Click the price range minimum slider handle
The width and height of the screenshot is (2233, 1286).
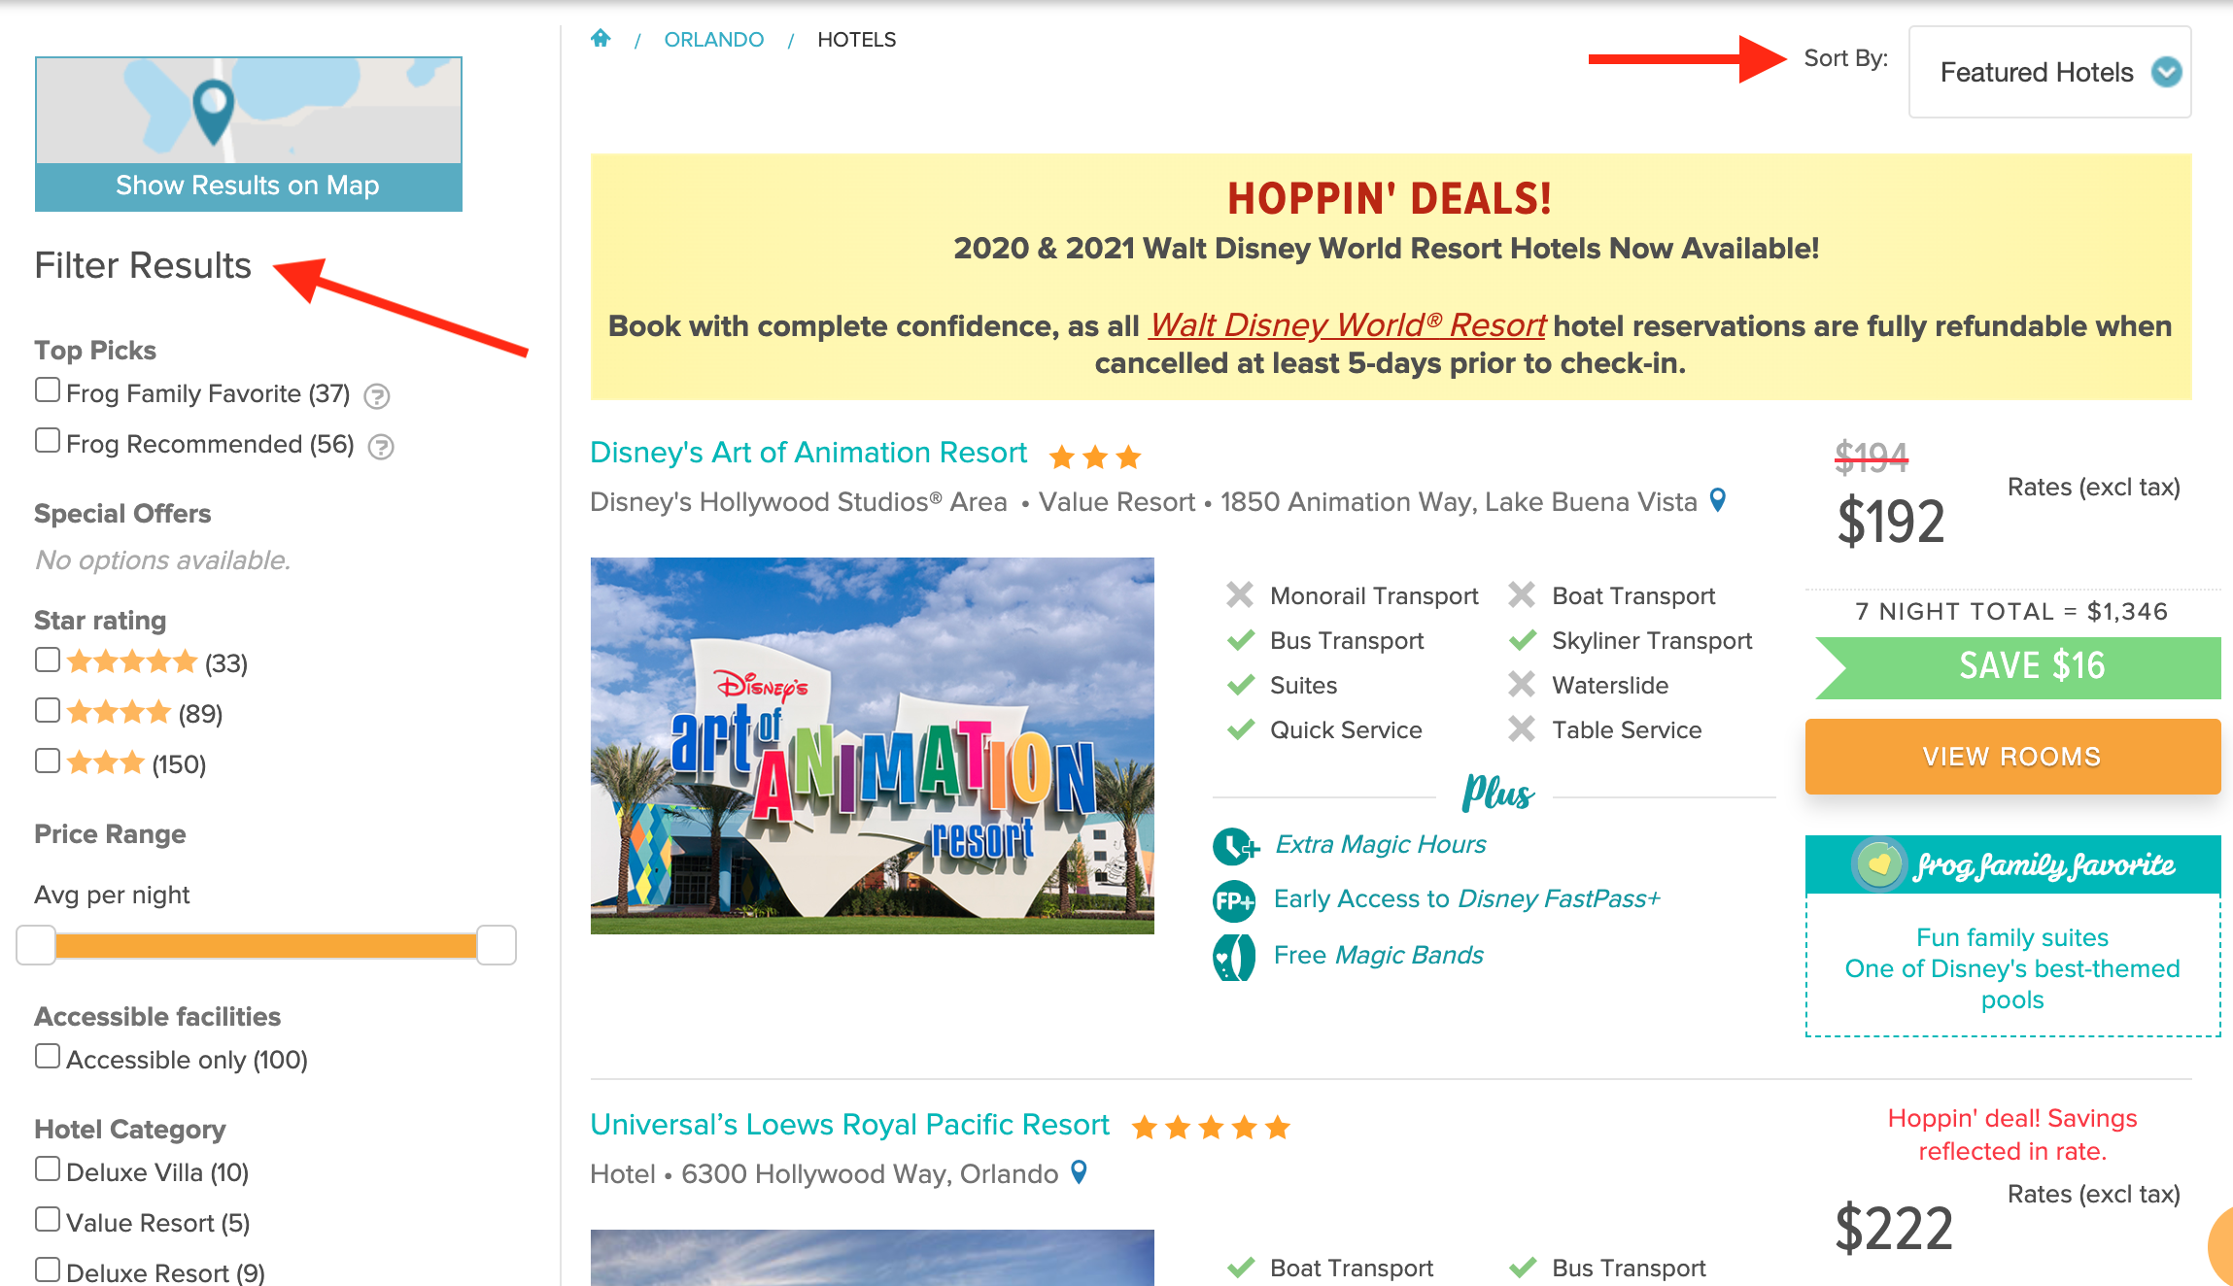36,945
